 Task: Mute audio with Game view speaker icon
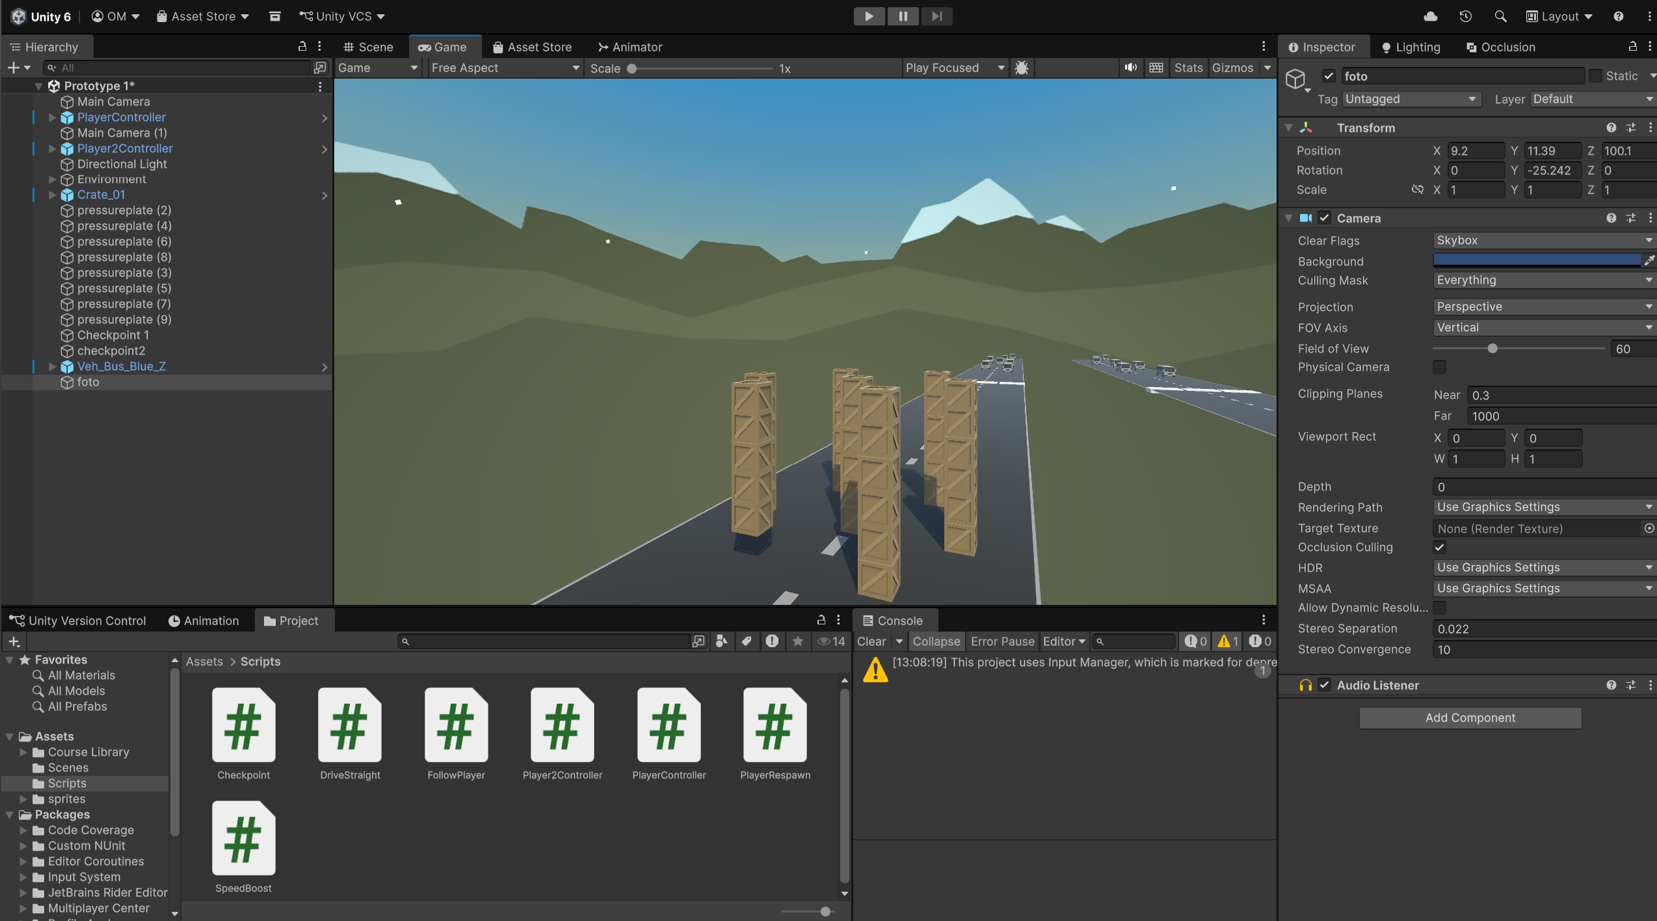pos(1131,68)
